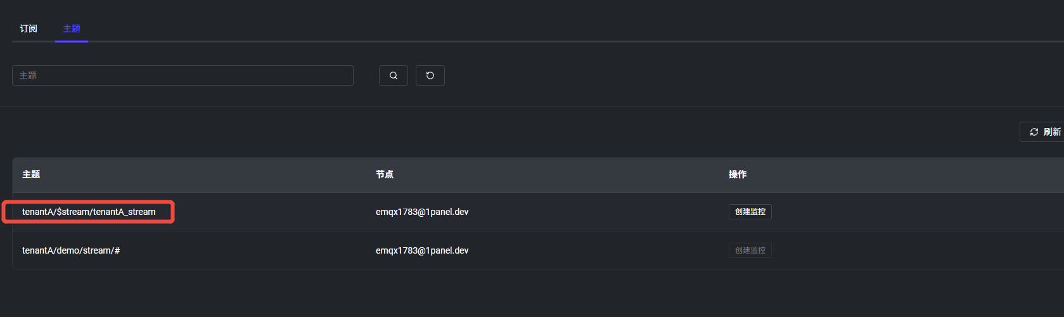Focus the 主题 search input field
Viewport: 1064px width, 317px height.
(x=183, y=75)
